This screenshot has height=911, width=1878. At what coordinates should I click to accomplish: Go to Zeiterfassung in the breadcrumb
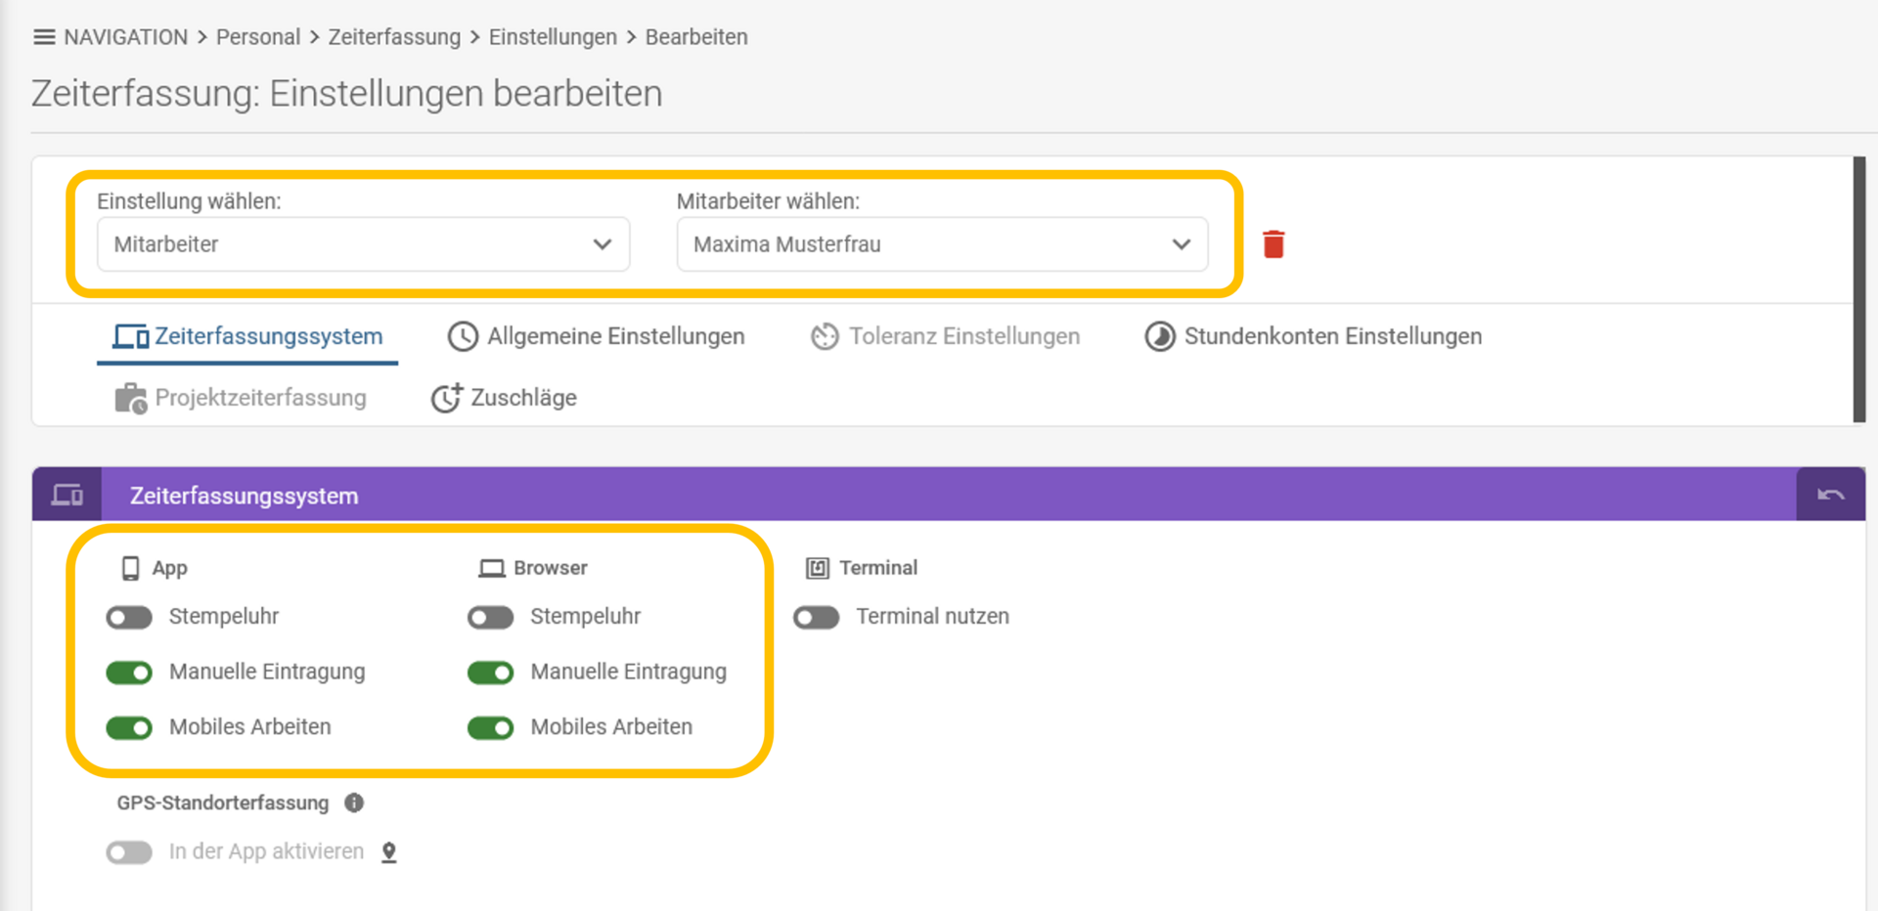point(394,37)
